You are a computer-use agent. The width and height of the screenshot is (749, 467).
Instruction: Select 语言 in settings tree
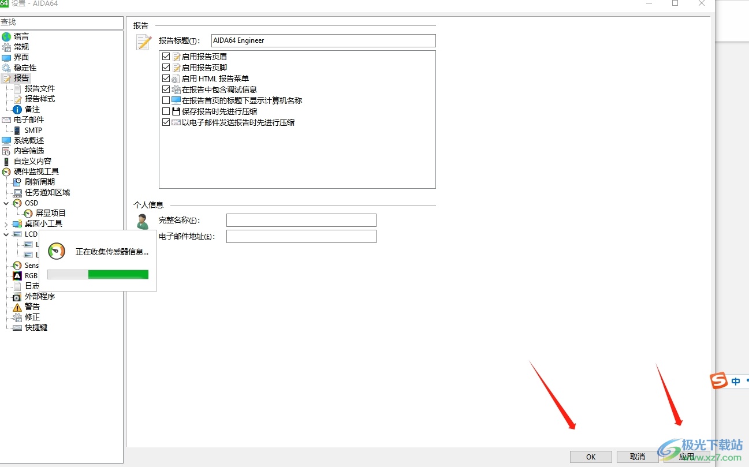point(21,36)
